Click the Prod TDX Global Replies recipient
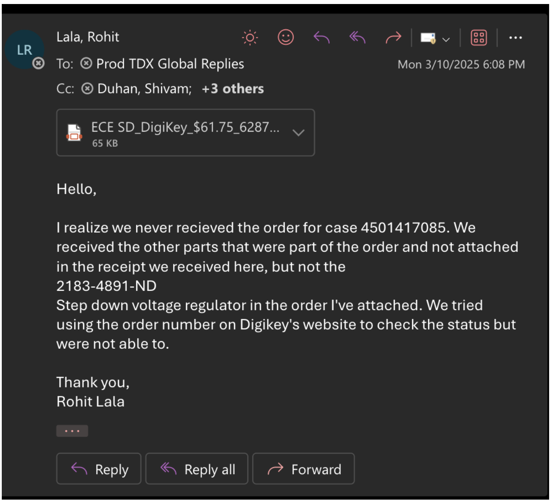Viewport: 550px width, 500px height. click(x=170, y=64)
